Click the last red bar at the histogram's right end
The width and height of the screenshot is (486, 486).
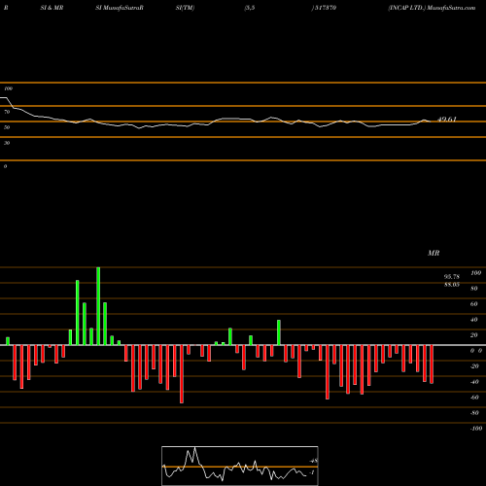(x=432, y=364)
